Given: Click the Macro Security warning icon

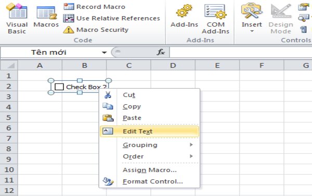Looking at the screenshot, I should coord(69,30).
